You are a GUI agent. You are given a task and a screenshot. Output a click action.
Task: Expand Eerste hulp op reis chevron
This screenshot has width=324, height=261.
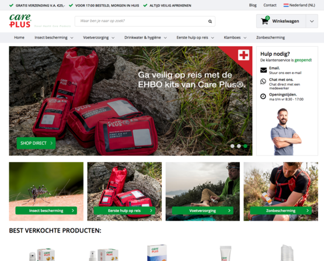pos(212,38)
